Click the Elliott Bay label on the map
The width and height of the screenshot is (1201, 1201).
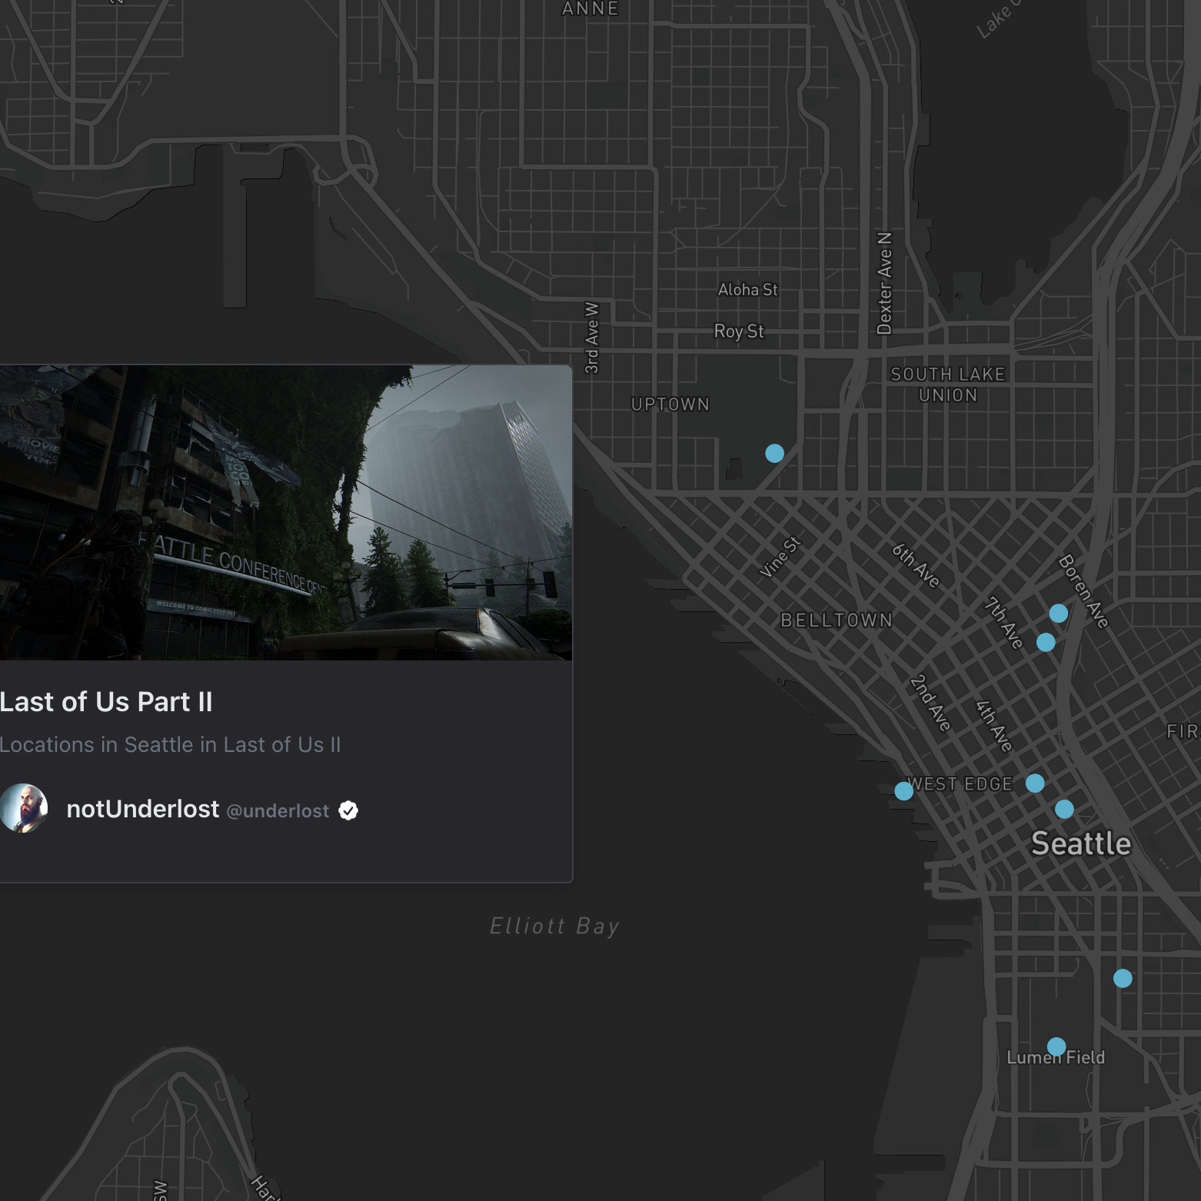[x=554, y=927]
